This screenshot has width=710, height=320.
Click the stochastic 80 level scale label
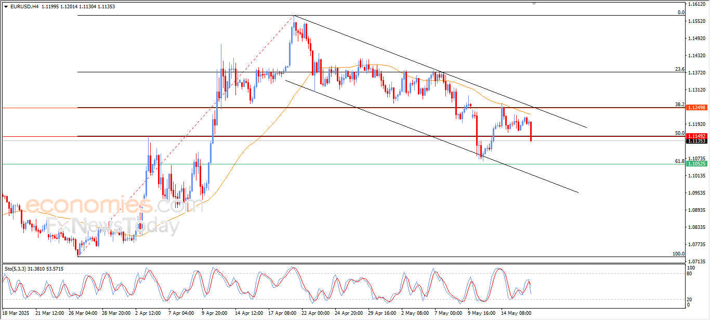[x=690, y=273]
